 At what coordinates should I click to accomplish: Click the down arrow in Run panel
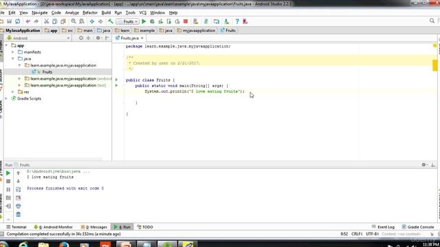19,181
